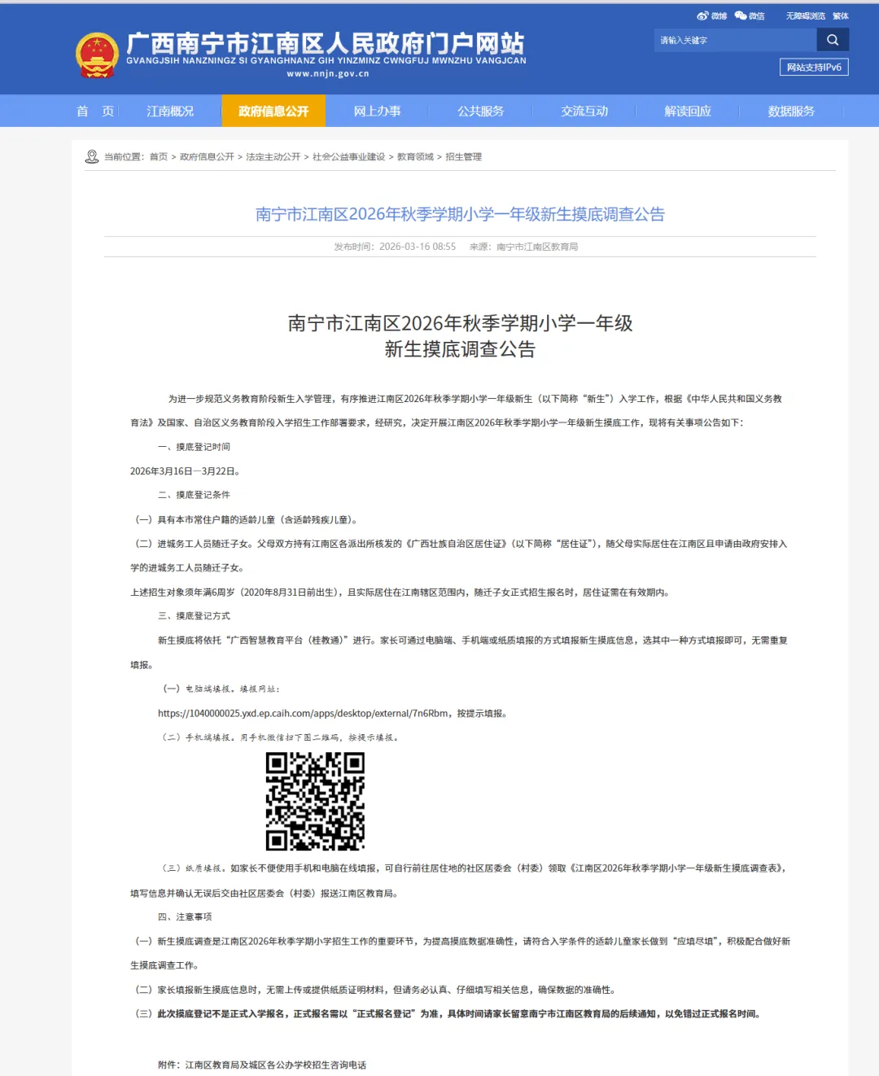Open the WeChat icon link
This screenshot has height=1076, width=879.
[750, 15]
